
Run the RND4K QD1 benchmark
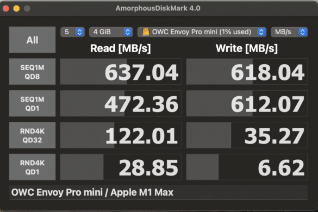click(x=32, y=167)
